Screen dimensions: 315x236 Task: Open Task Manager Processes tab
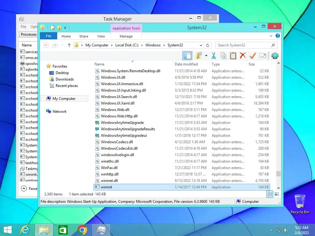pos(28,34)
